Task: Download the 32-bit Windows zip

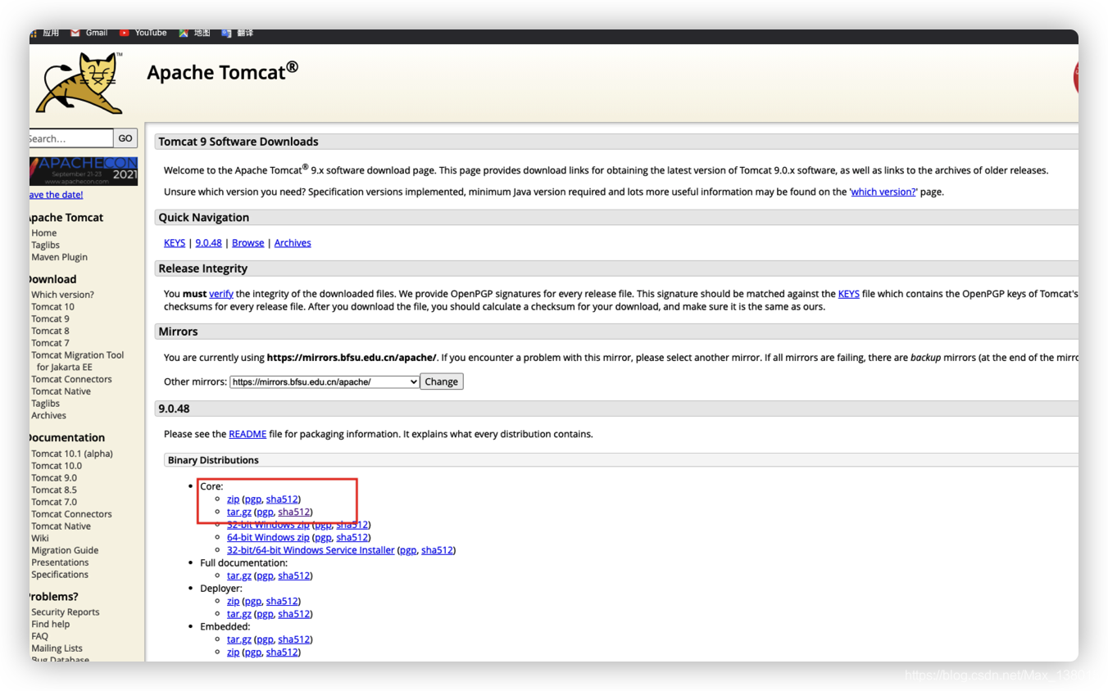Action: point(268,525)
